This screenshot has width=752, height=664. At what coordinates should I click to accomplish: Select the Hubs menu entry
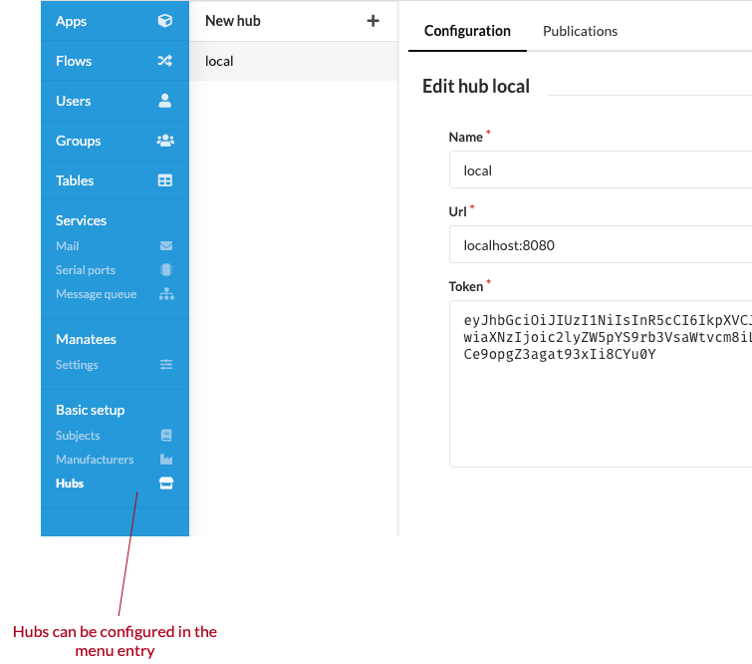[116, 484]
